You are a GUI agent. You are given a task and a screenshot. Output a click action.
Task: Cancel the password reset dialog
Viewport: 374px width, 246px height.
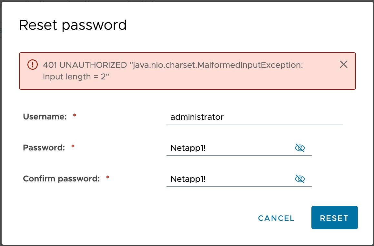pyautogui.click(x=276, y=218)
